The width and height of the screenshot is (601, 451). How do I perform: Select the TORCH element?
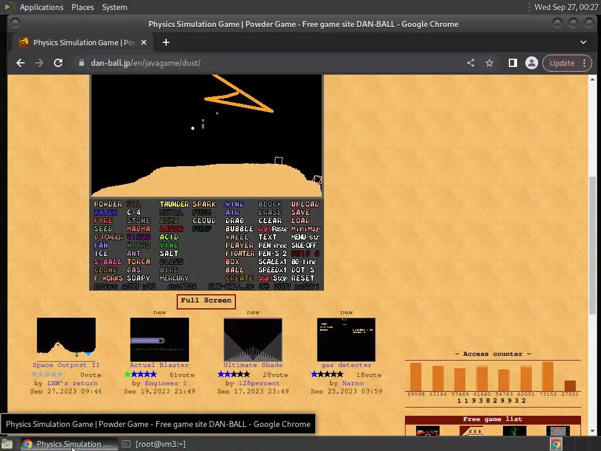click(139, 262)
